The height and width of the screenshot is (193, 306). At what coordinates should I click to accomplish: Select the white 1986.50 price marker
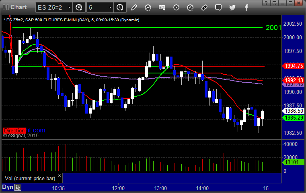coord(293,111)
